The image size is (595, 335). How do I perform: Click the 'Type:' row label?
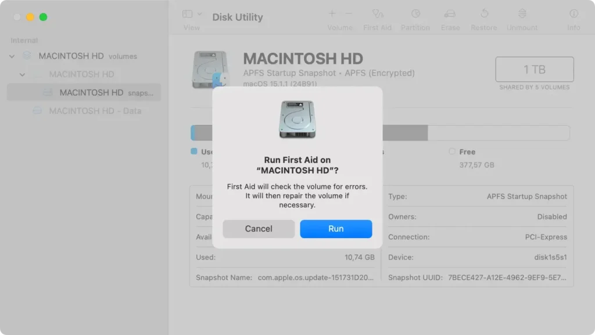click(x=397, y=196)
